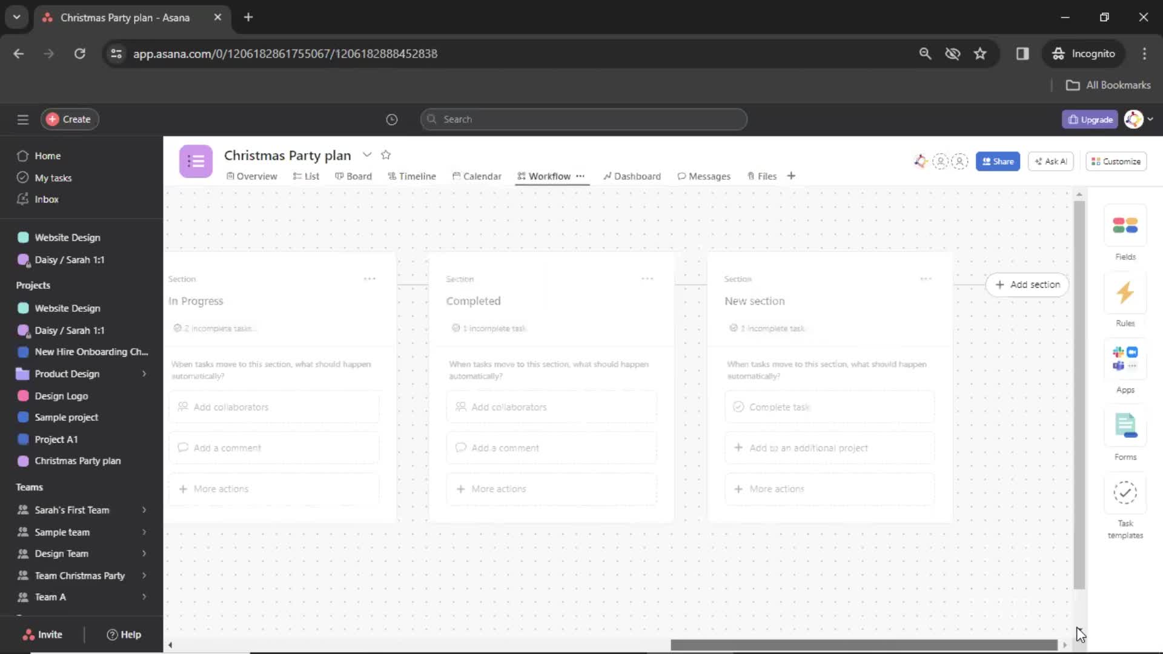Expand Completed section options menu
This screenshot has width=1163, height=654.
647,279
